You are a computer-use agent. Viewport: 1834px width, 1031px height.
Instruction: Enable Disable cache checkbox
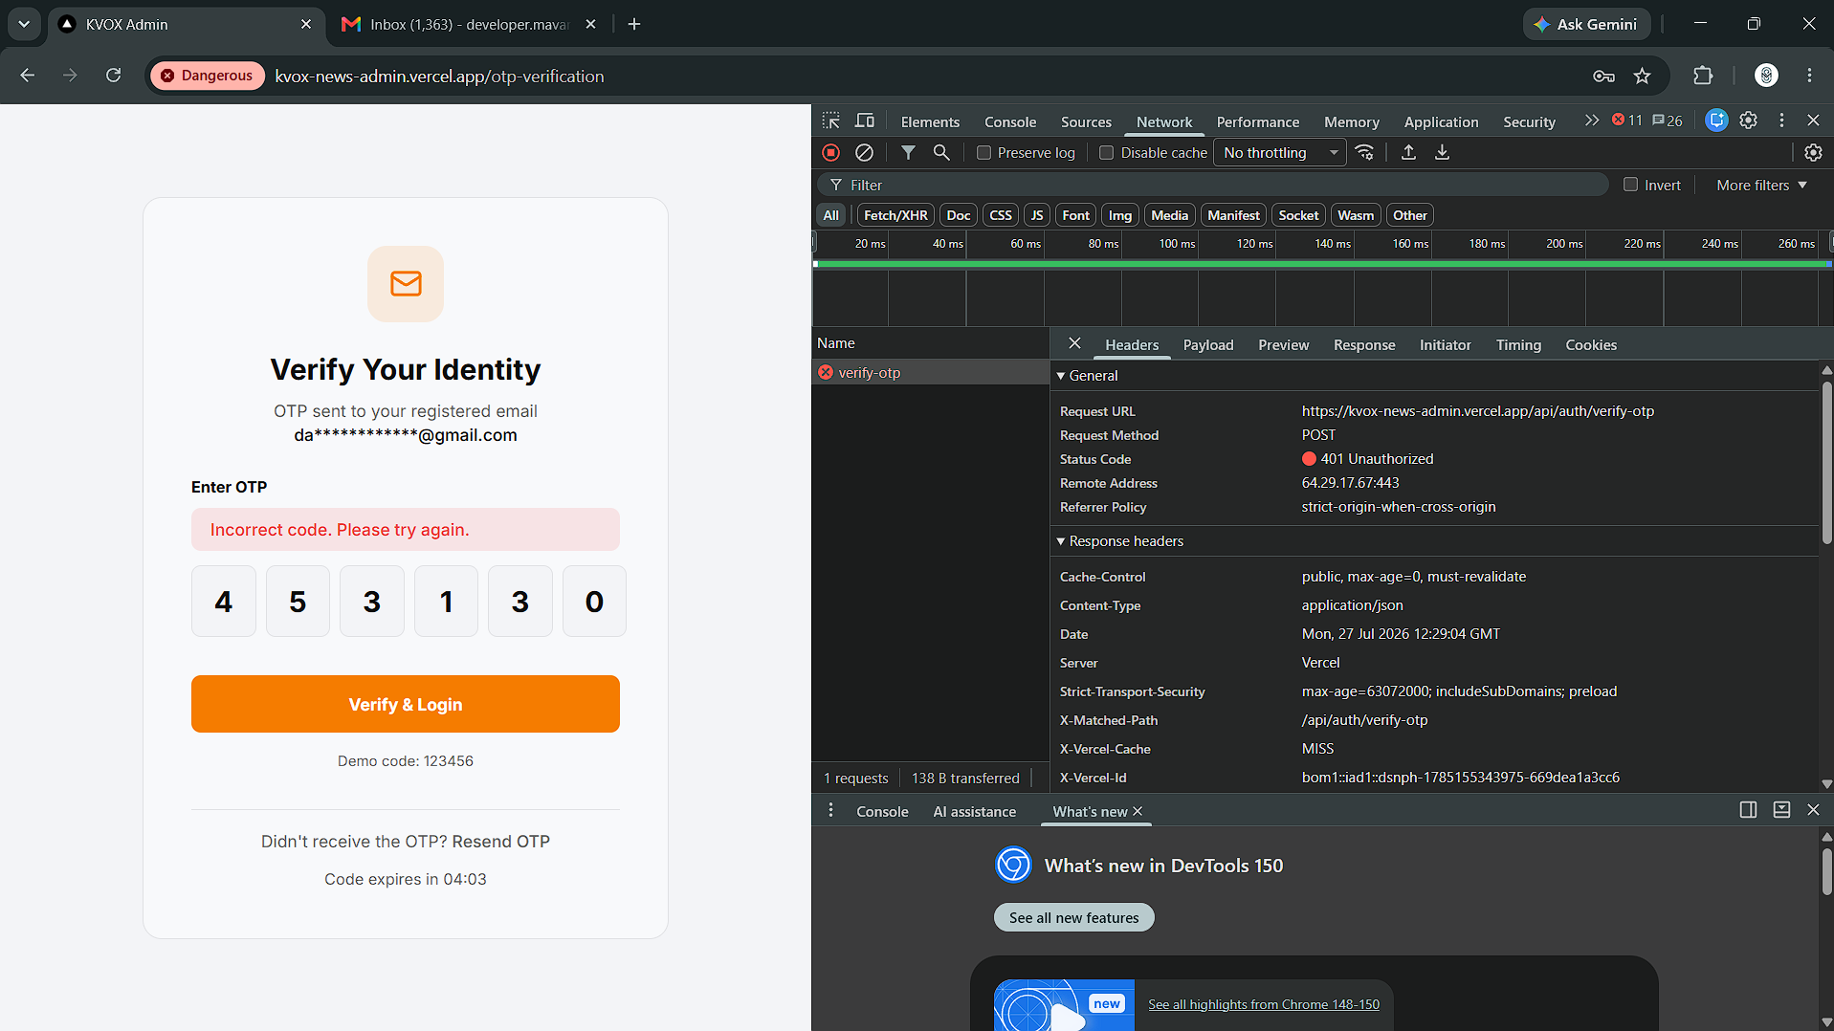point(1107,153)
